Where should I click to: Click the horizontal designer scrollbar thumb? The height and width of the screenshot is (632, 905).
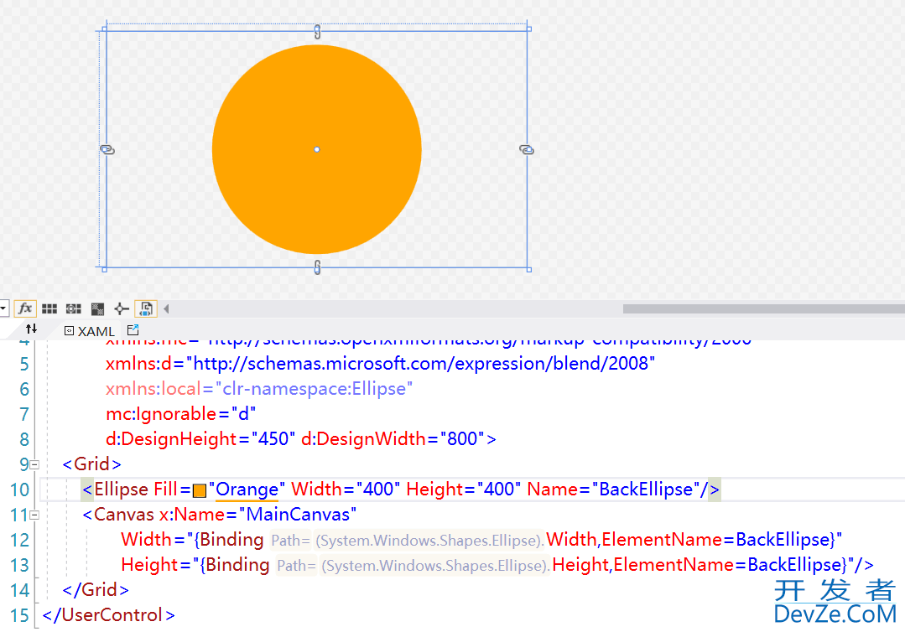(763, 308)
